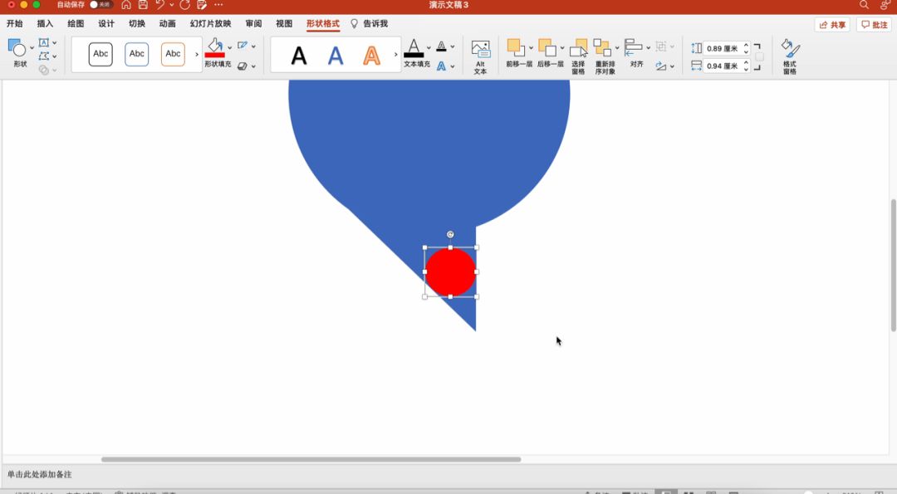Select the red circle shape on slide
This screenshot has width=897, height=494.
click(450, 272)
